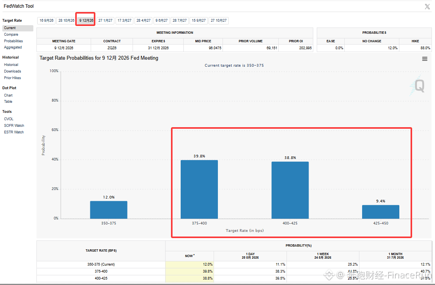Open Dot Plot Chart link
The width and height of the screenshot is (435, 285).
point(8,95)
